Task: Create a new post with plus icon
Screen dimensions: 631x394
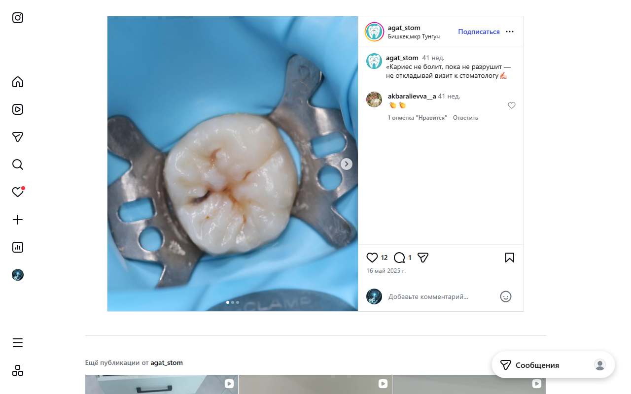Action: [x=18, y=220]
